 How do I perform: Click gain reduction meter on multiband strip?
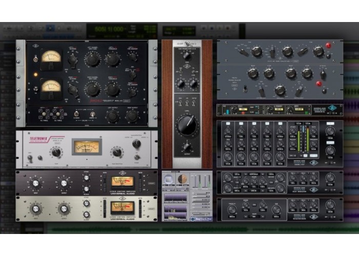pyautogui.click(x=303, y=139)
